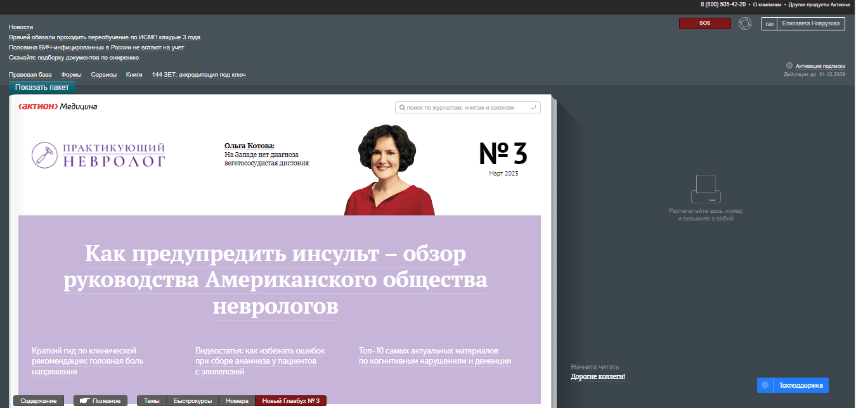The image size is (856, 408).
Task: Click the Март 2023 issue date
Action: (503, 174)
